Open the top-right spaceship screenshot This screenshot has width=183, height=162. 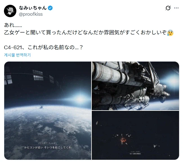coord(135,86)
